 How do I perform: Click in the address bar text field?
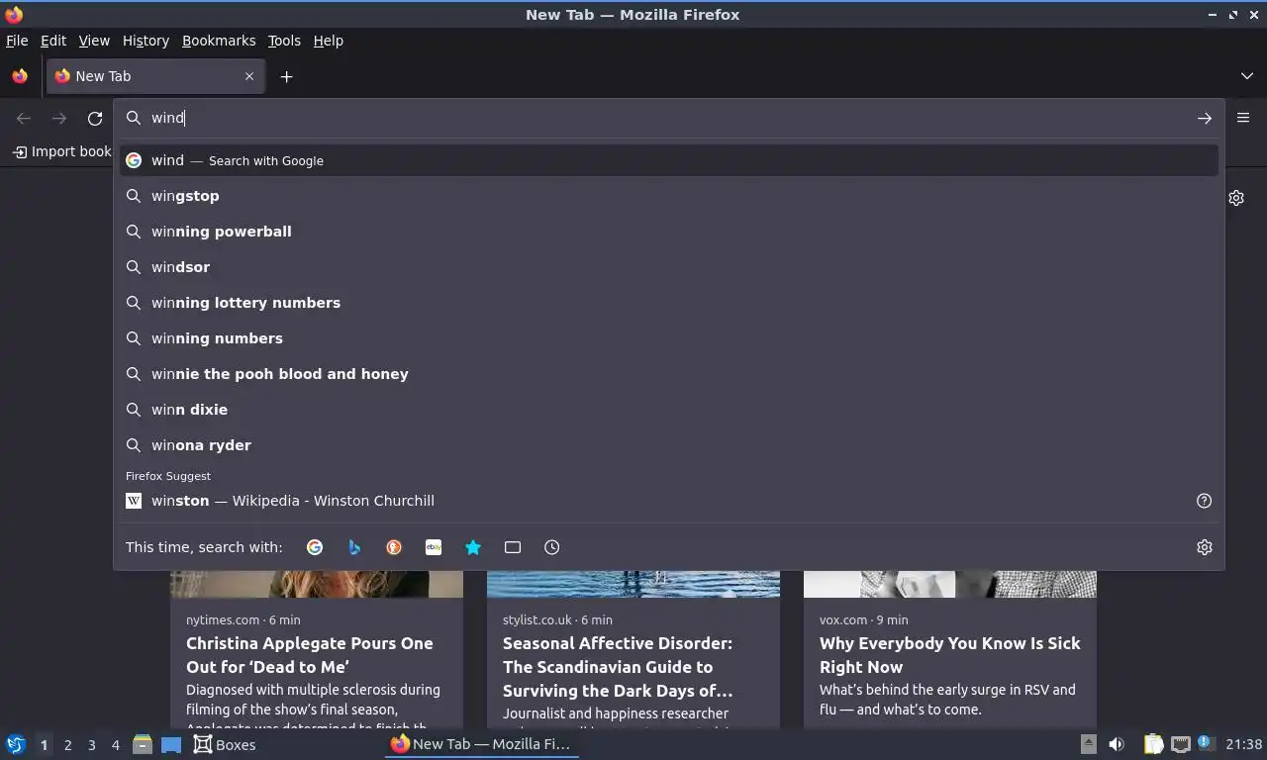point(668,118)
